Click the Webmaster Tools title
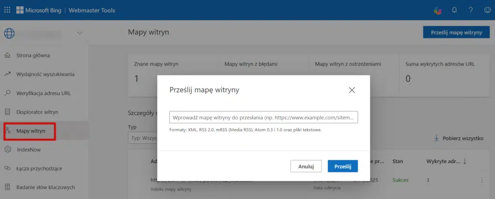The image size is (495, 199). tap(92, 11)
